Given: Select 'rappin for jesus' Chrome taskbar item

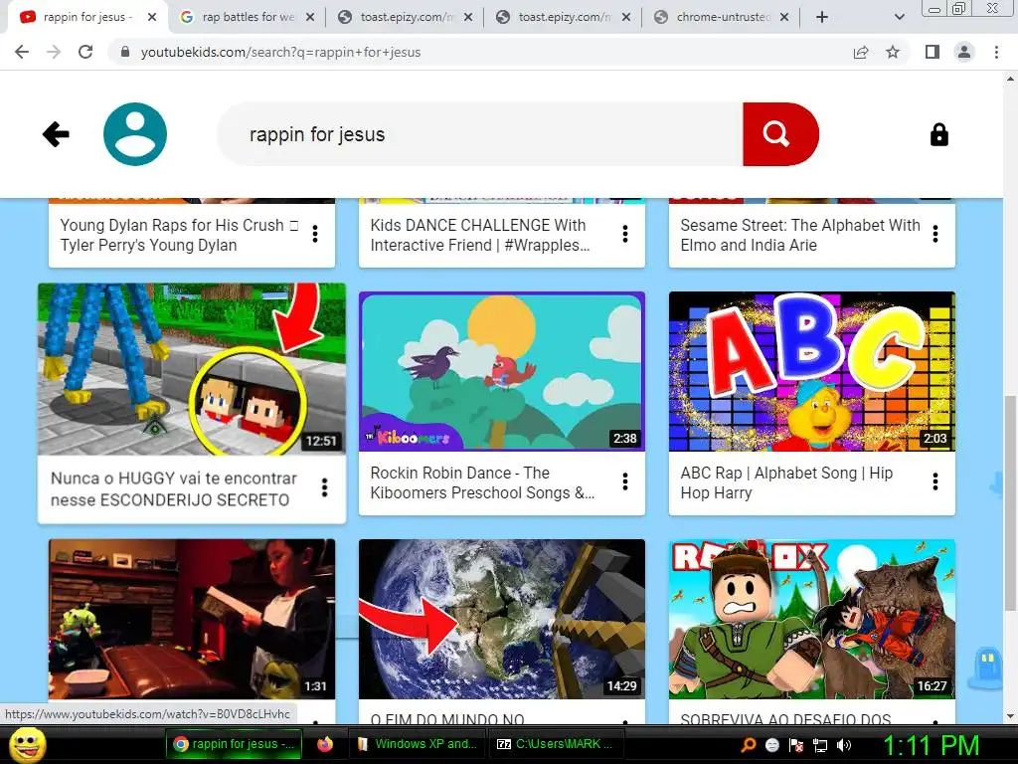Looking at the screenshot, I should (235, 744).
